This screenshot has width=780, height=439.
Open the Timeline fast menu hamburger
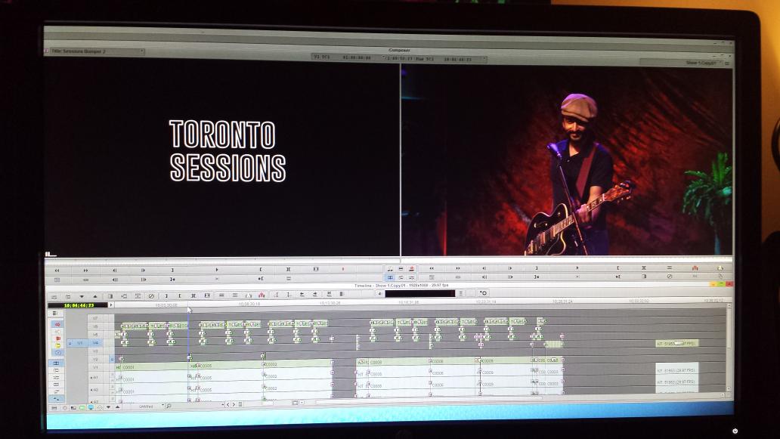(x=54, y=314)
